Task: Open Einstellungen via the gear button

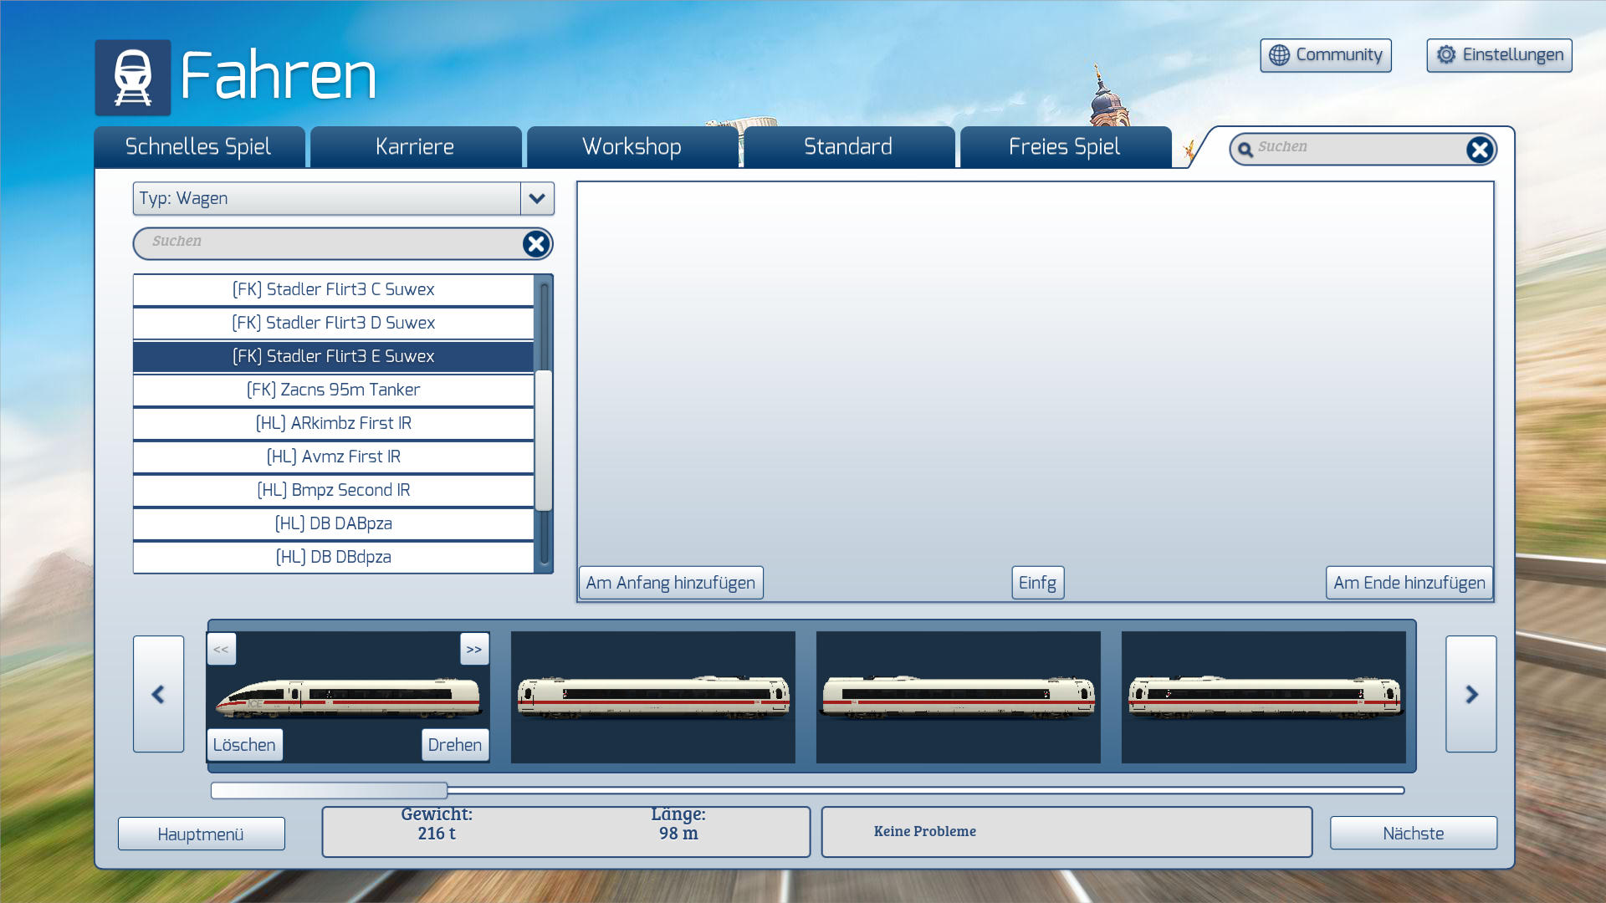Action: [x=1499, y=55]
